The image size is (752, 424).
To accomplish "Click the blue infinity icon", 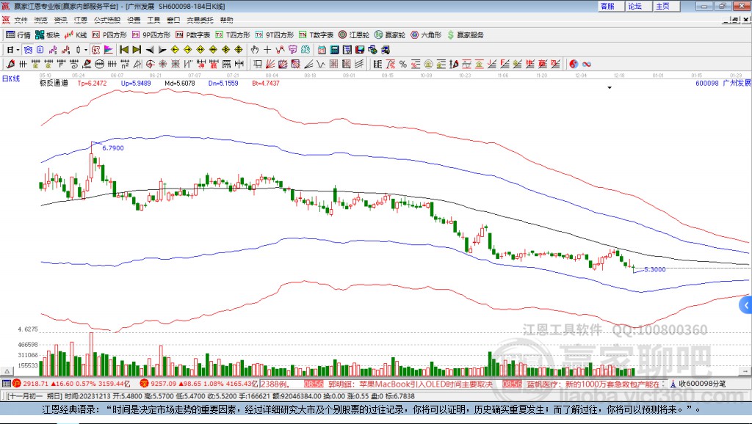I will [587, 64].
